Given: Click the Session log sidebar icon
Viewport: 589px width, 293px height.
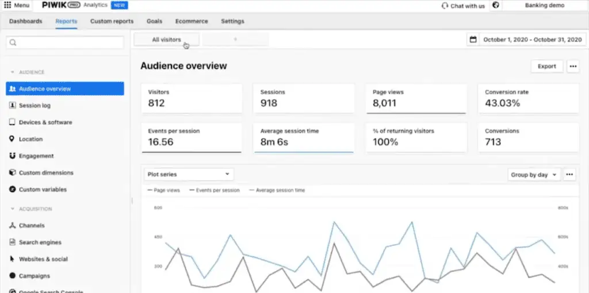Looking at the screenshot, I should [13, 106].
